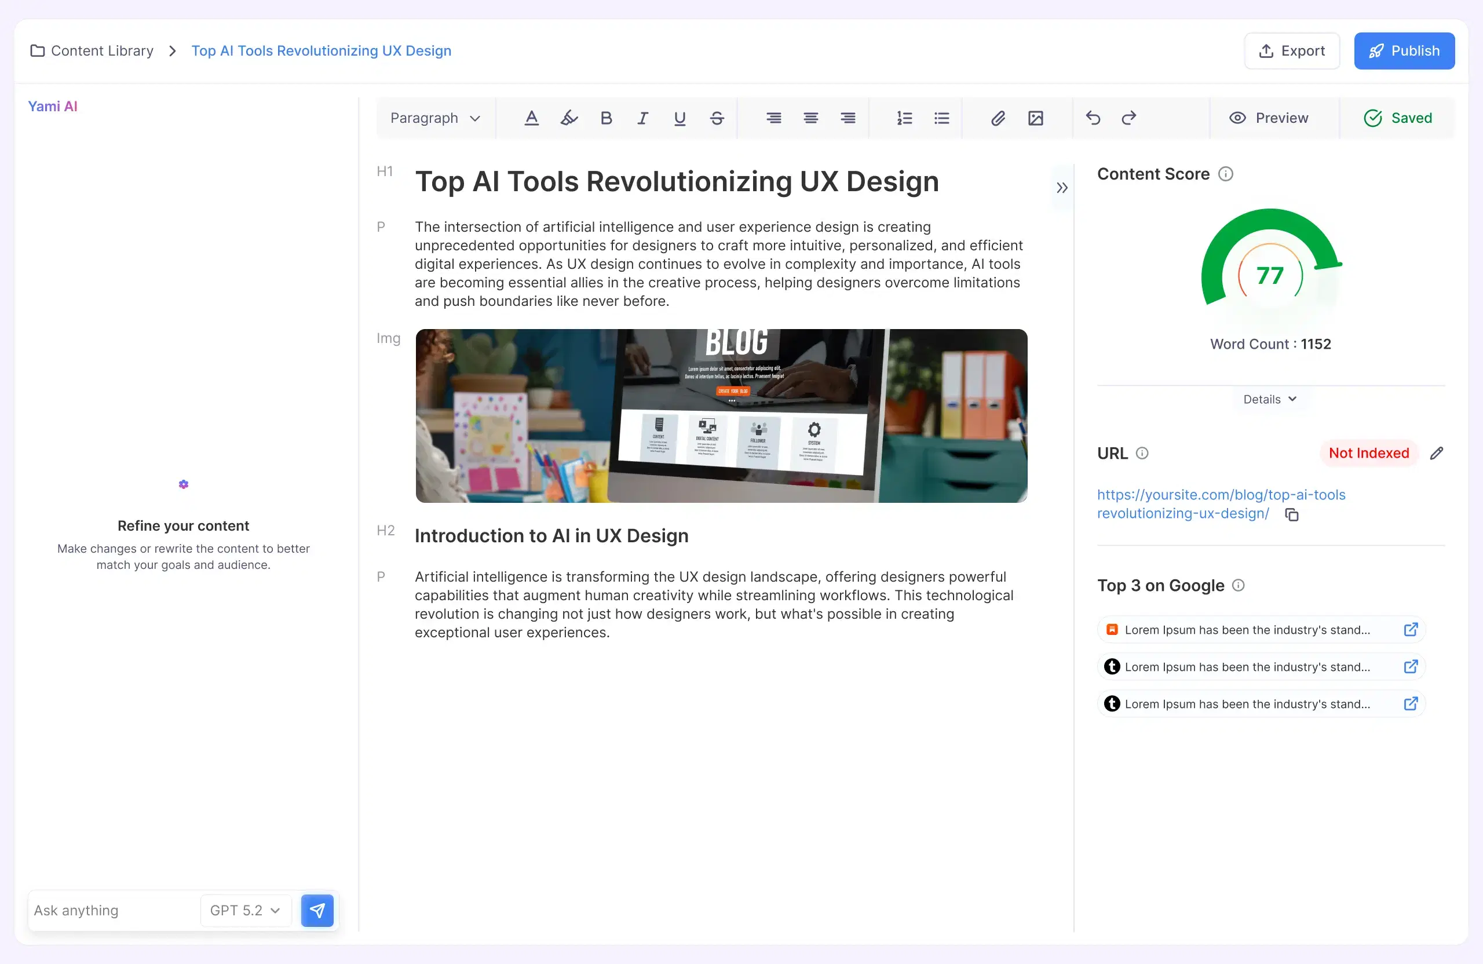The height and width of the screenshot is (964, 1483).
Task: Collapse the right sidebar panel
Action: click(x=1062, y=188)
